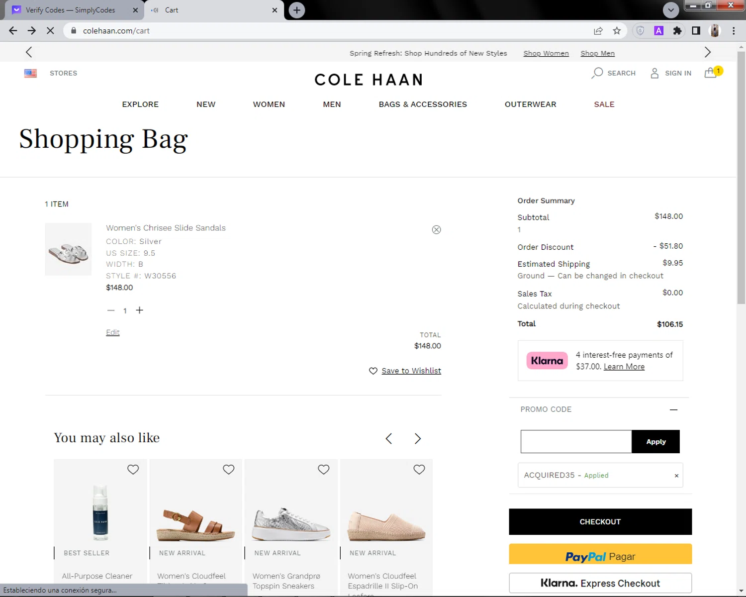Switch to the Verify Codes — SimplyCodes tab
746x597 pixels.
pos(70,10)
